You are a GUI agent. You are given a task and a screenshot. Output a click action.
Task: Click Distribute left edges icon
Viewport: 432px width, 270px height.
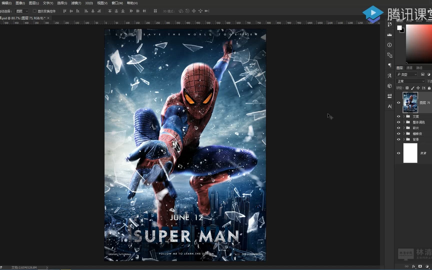[131, 11]
